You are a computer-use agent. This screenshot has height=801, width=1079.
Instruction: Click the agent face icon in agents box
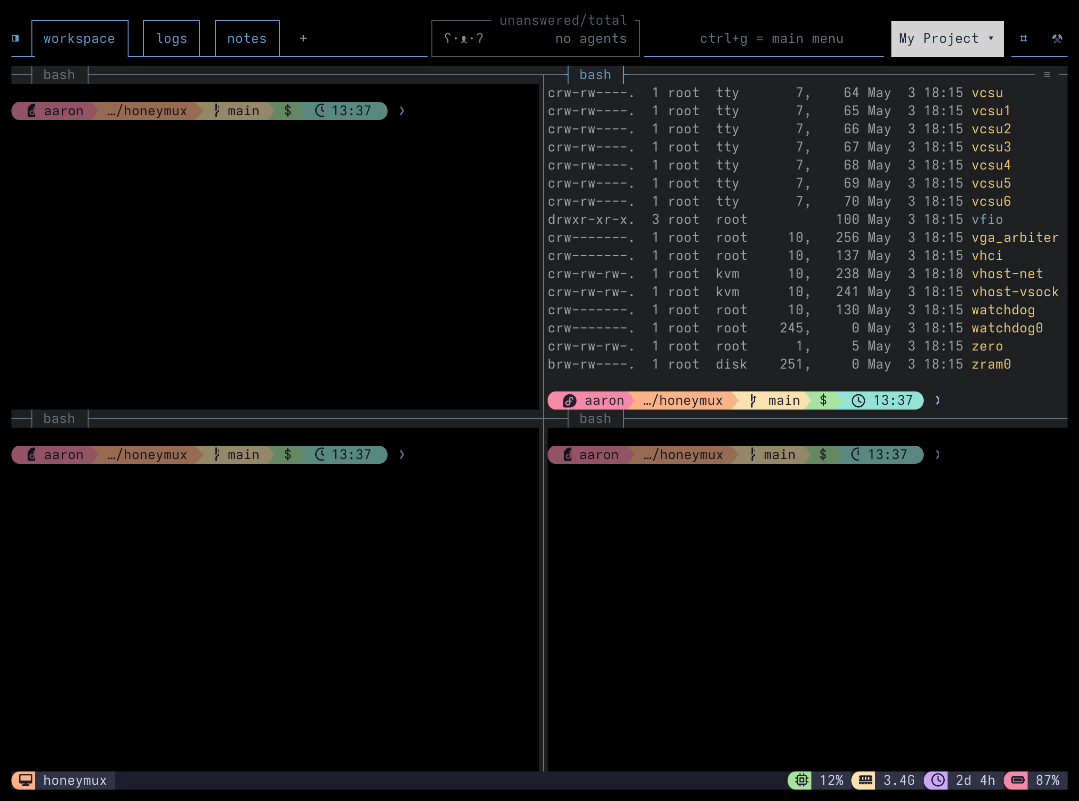coord(463,38)
